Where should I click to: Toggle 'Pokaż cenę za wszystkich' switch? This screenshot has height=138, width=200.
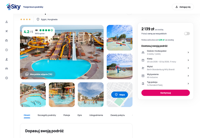(187, 34)
